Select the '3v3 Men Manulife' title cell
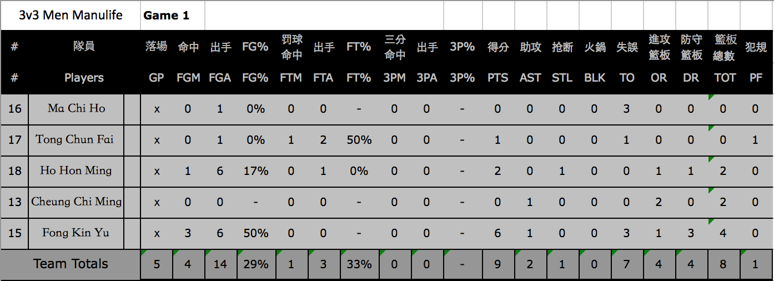Viewport: 774px width, 281px height. click(71, 15)
